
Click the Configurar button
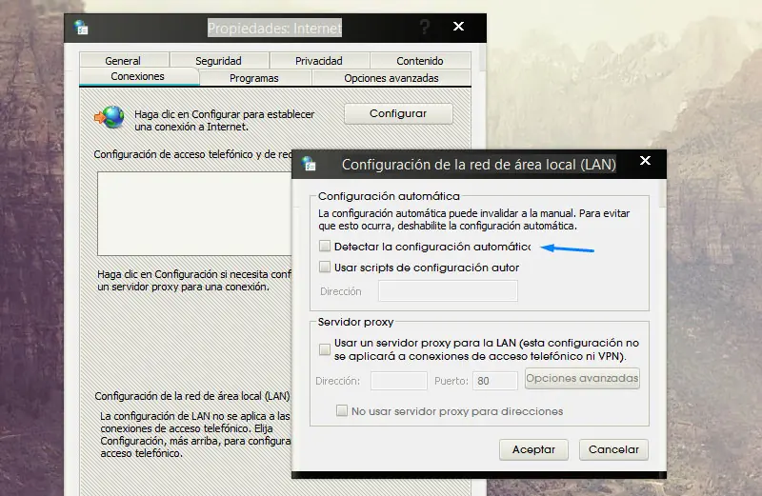[x=398, y=113]
